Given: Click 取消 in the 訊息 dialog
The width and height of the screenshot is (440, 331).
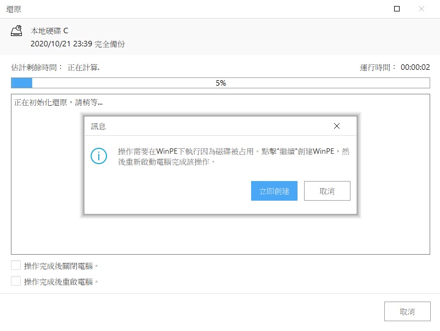Looking at the screenshot, I should click(327, 191).
